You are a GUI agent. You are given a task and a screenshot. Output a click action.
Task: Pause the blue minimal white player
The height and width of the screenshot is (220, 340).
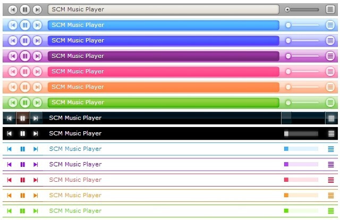22,149
